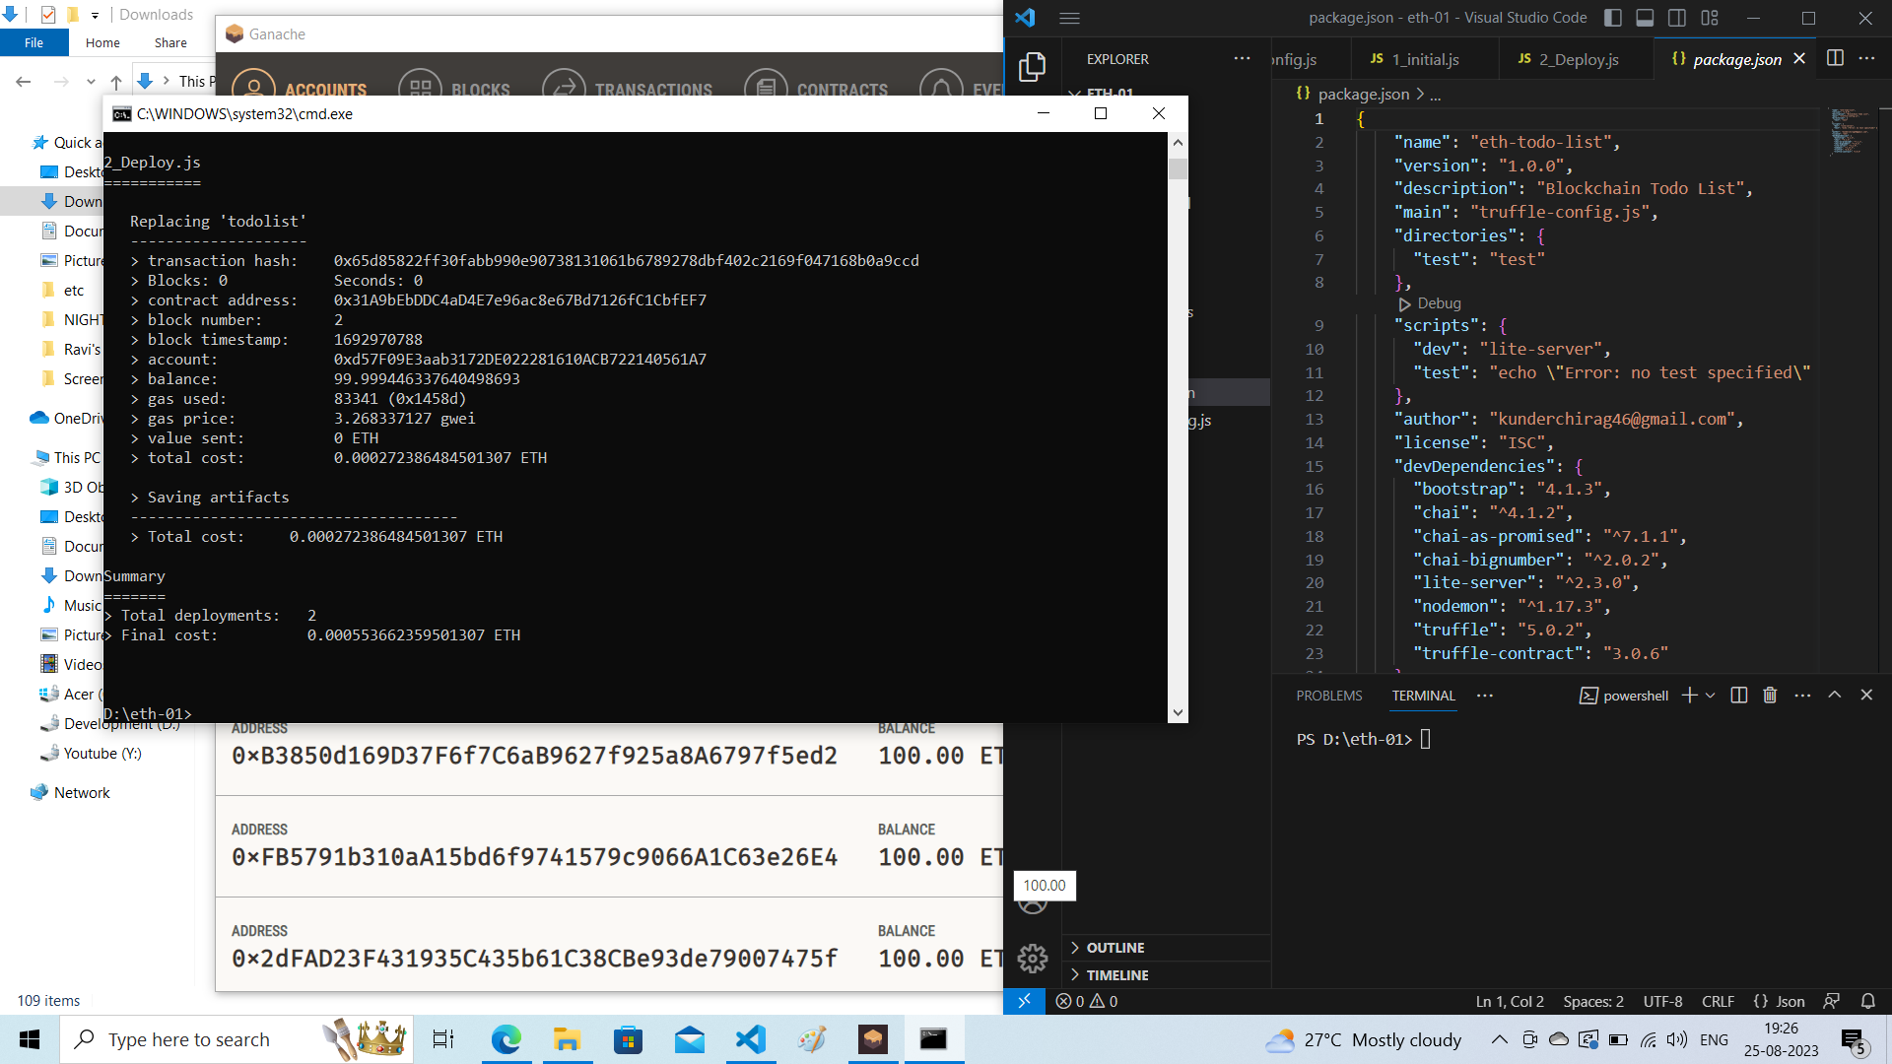Click Type here to search box
This screenshot has height=1064, width=1892.
pyautogui.click(x=189, y=1039)
